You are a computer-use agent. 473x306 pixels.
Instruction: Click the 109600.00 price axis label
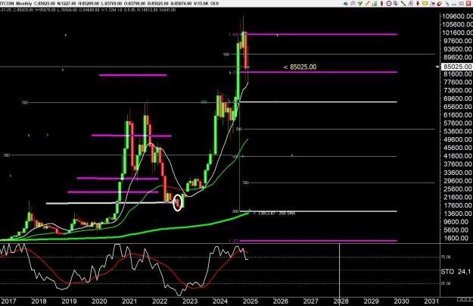click(456, 17)
